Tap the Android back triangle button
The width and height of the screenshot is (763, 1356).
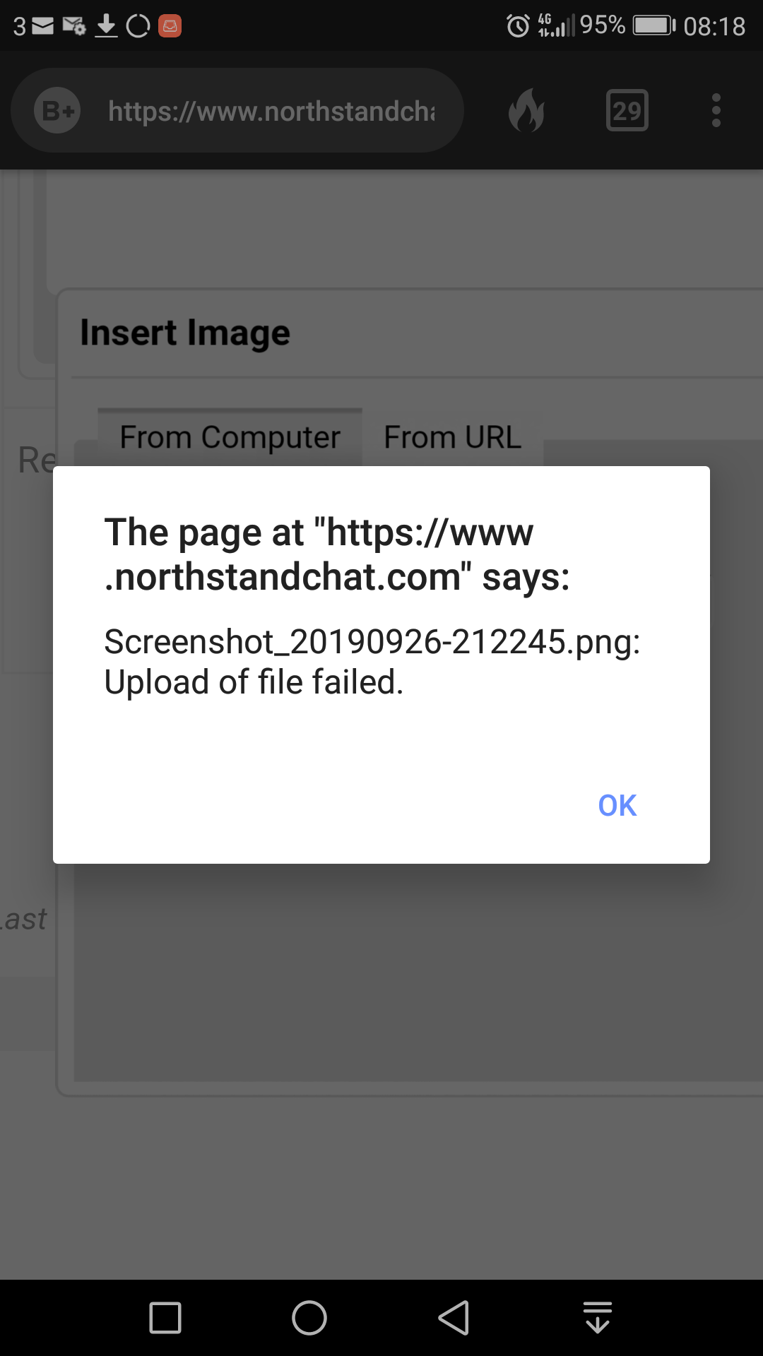tap(454, 1318)
